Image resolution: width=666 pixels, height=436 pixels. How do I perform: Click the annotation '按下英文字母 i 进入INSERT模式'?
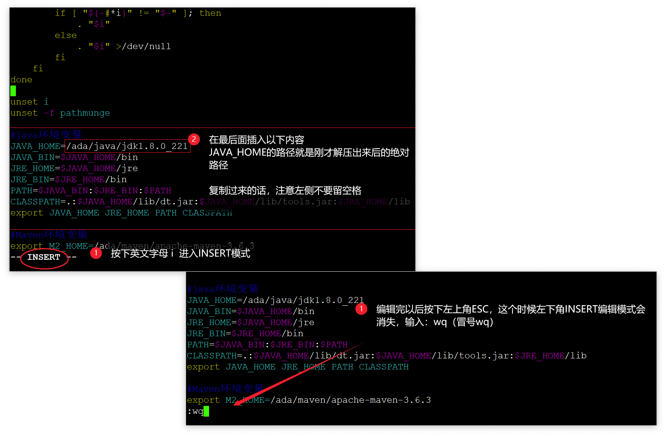180,253
